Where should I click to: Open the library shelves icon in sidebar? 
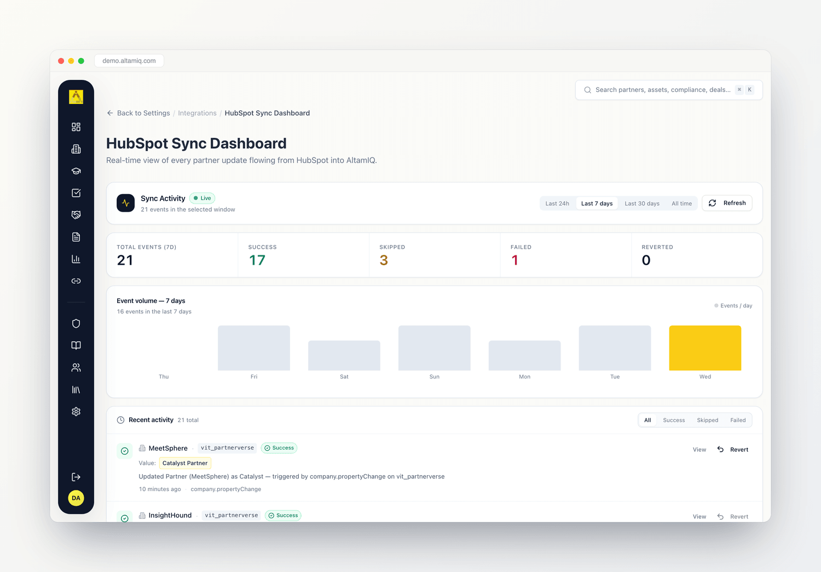click(x=76, y=389)
